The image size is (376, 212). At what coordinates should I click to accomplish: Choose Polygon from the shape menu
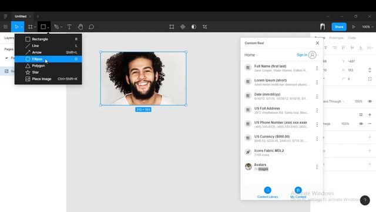pos(48,65)
